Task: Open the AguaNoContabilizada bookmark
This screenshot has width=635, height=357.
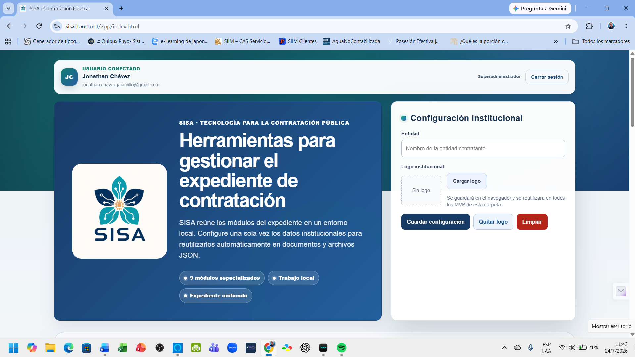Action: click(352, 41)
